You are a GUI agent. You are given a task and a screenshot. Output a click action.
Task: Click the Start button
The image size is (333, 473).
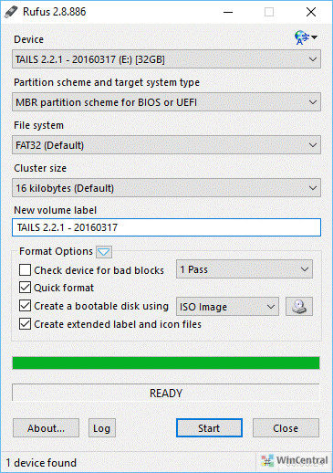[209, 428]
